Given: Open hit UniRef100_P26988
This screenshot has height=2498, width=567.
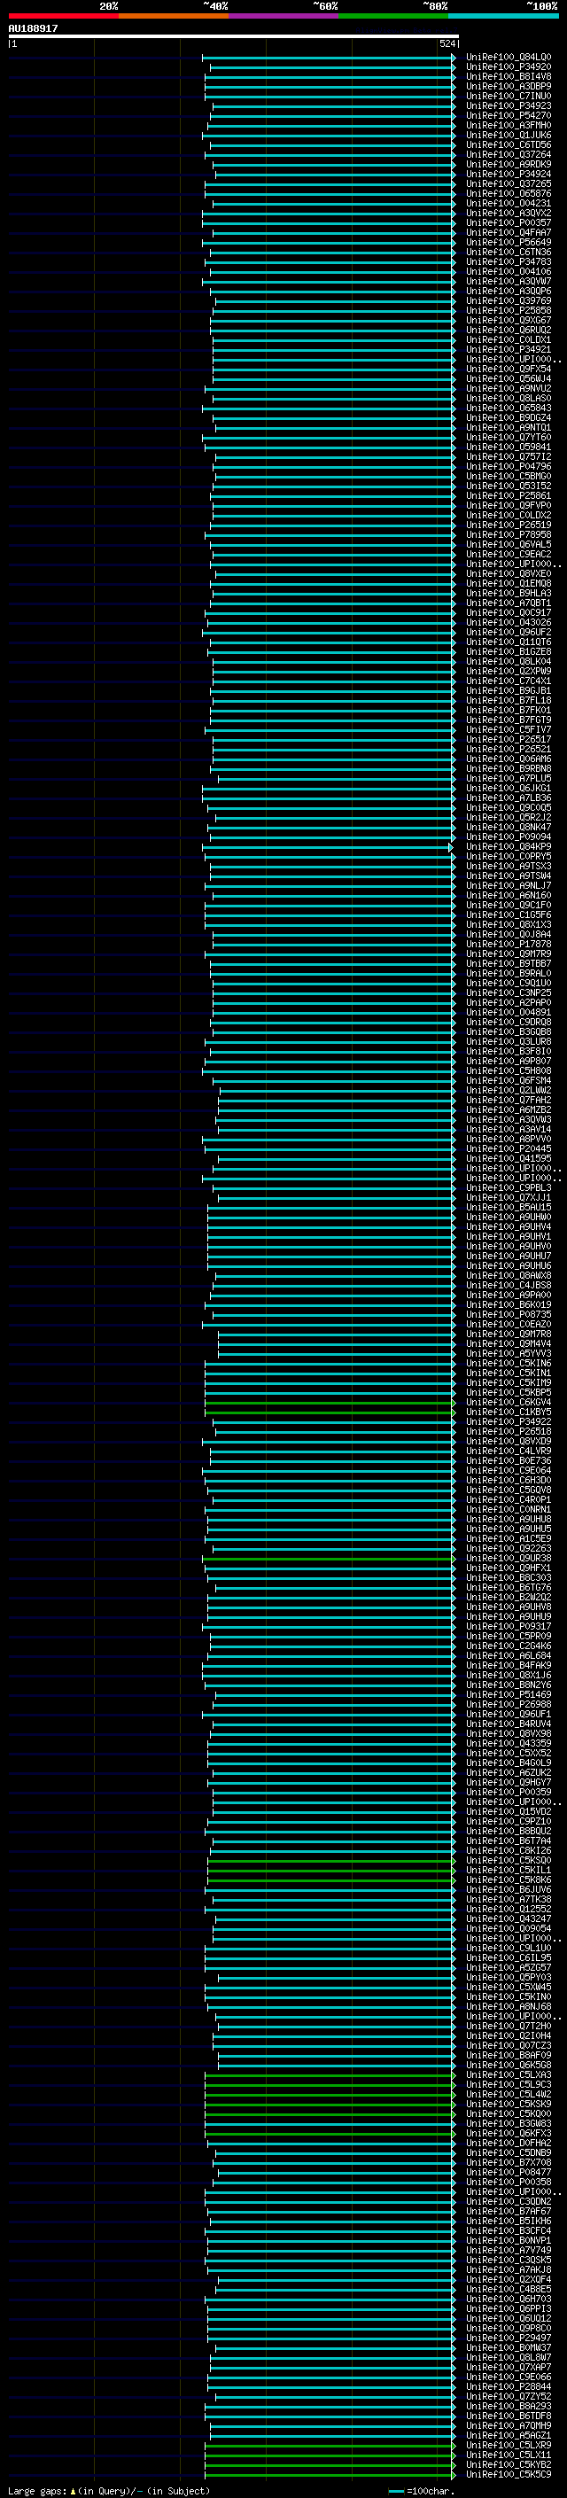Looking at the screenshot, I should click(x=509, y=1705).
